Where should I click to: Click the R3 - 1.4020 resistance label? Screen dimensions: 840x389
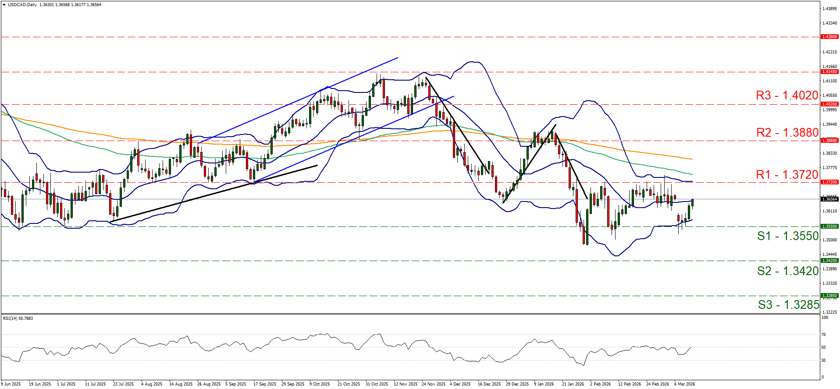pyautogui.click(x=787, y=95)
